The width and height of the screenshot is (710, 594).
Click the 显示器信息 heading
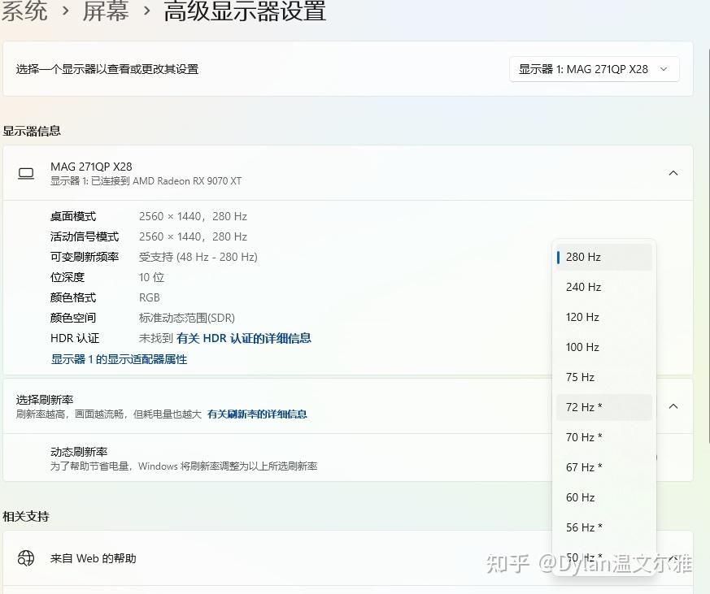pos(32,131)
